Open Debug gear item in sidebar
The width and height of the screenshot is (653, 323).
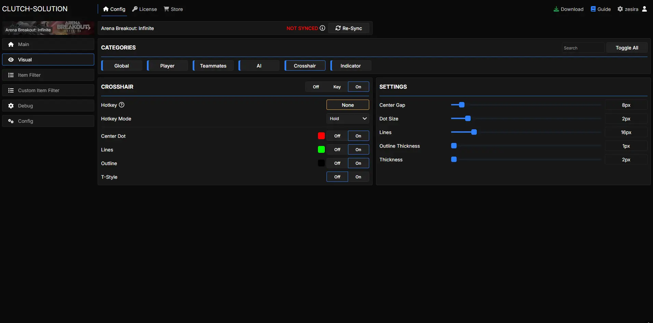(x=48, y=106)
